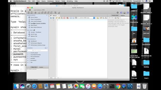Click the Filter objects search field
Viewport: 161px width, 90px height.
click(37, 50)
